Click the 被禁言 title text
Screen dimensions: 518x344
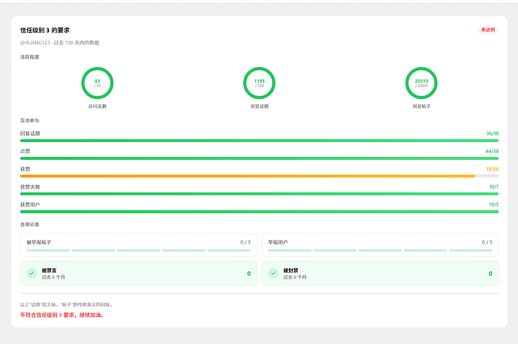pos(50,270)
